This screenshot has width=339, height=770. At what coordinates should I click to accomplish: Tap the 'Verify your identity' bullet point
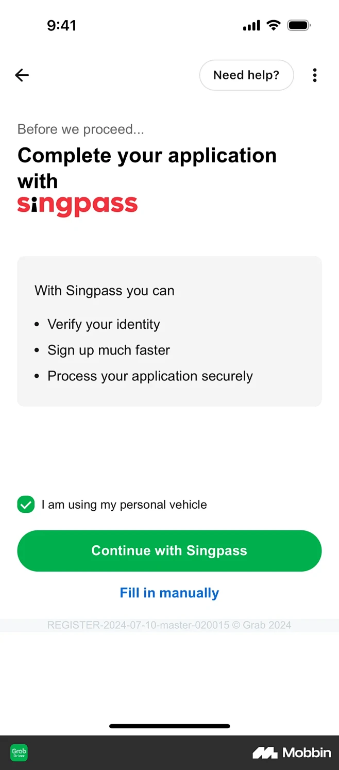click(104, 324)
